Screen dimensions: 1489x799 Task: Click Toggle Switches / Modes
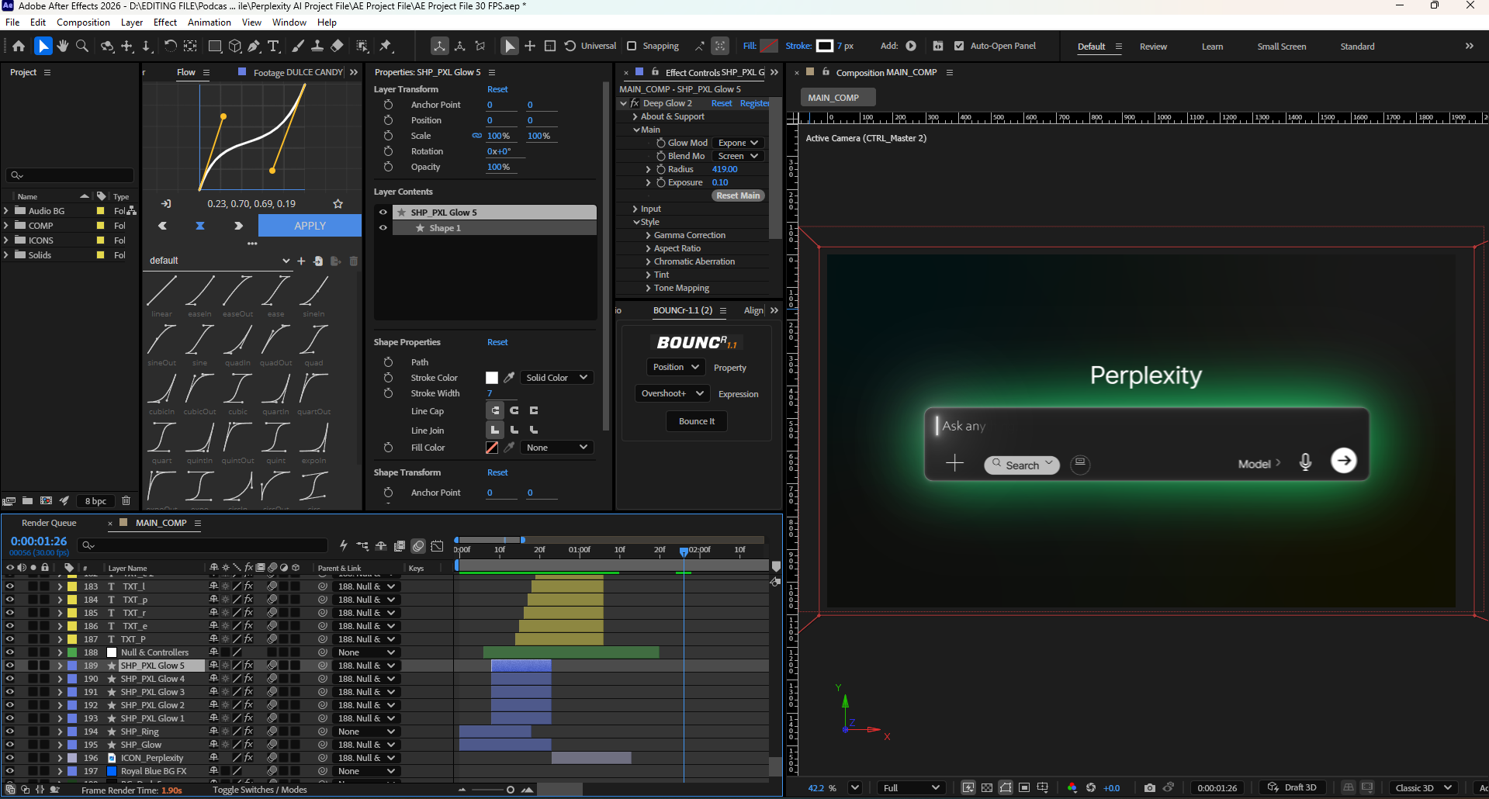tap(260, 790)
